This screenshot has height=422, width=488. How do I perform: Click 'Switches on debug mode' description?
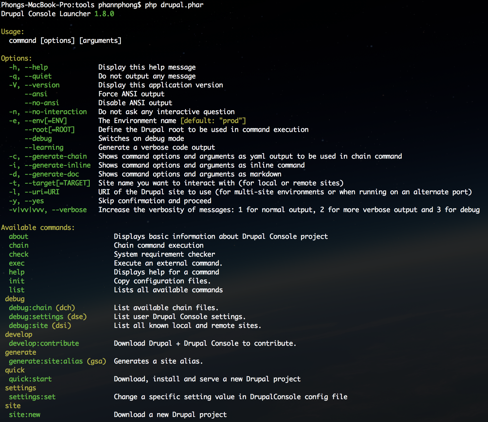(x=141, y=139)
